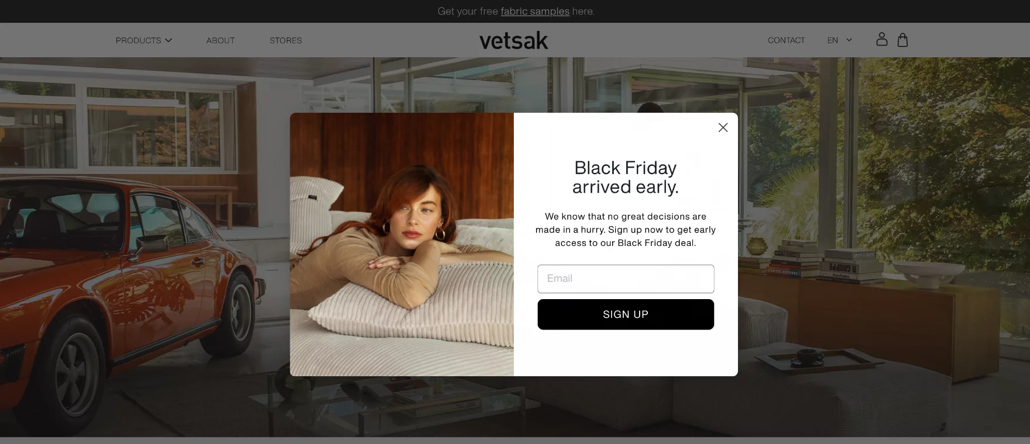The height and width of the screenshot is (444, 1030).
Task: Expand the chevron next to PRODUCTS
Action: pyautogui.click(x=169, y=40)
